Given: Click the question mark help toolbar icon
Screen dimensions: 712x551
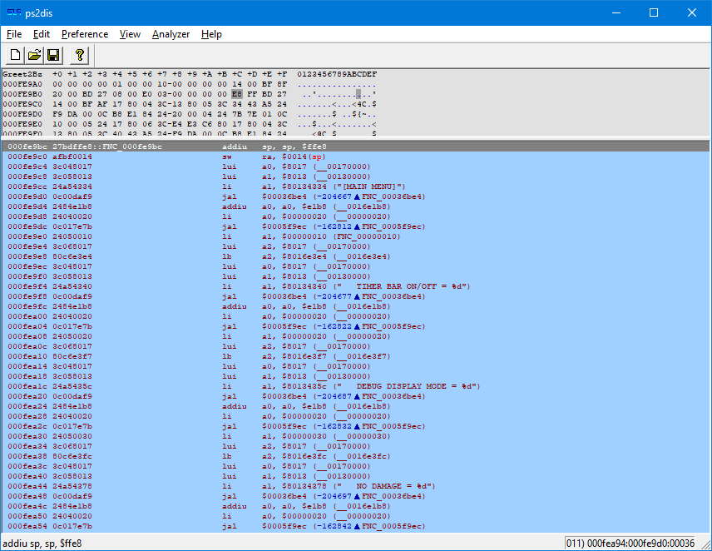Looking at the screenshot, I should point(77,55).
